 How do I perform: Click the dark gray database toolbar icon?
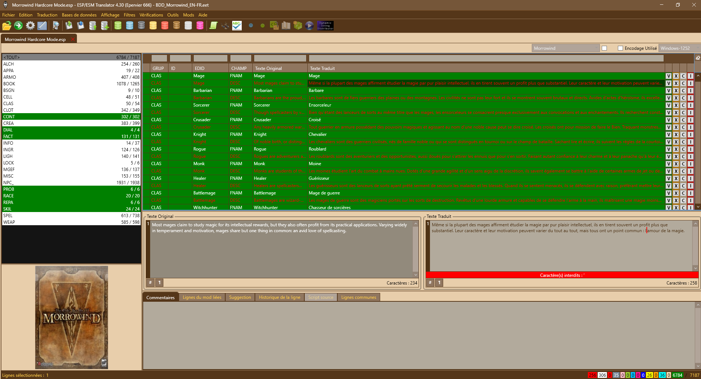[141, 26]
